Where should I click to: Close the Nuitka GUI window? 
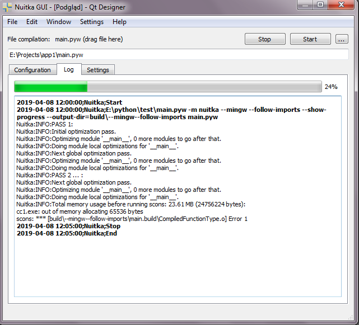[x=341, y=5]
